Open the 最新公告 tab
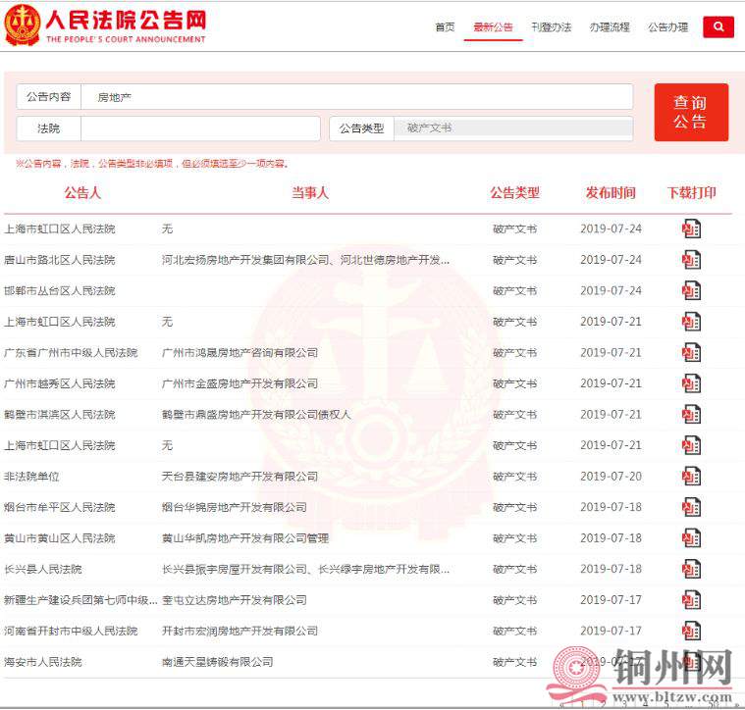Screen dimensions: 745x710 pyautogui.click(x=493, y=27)
